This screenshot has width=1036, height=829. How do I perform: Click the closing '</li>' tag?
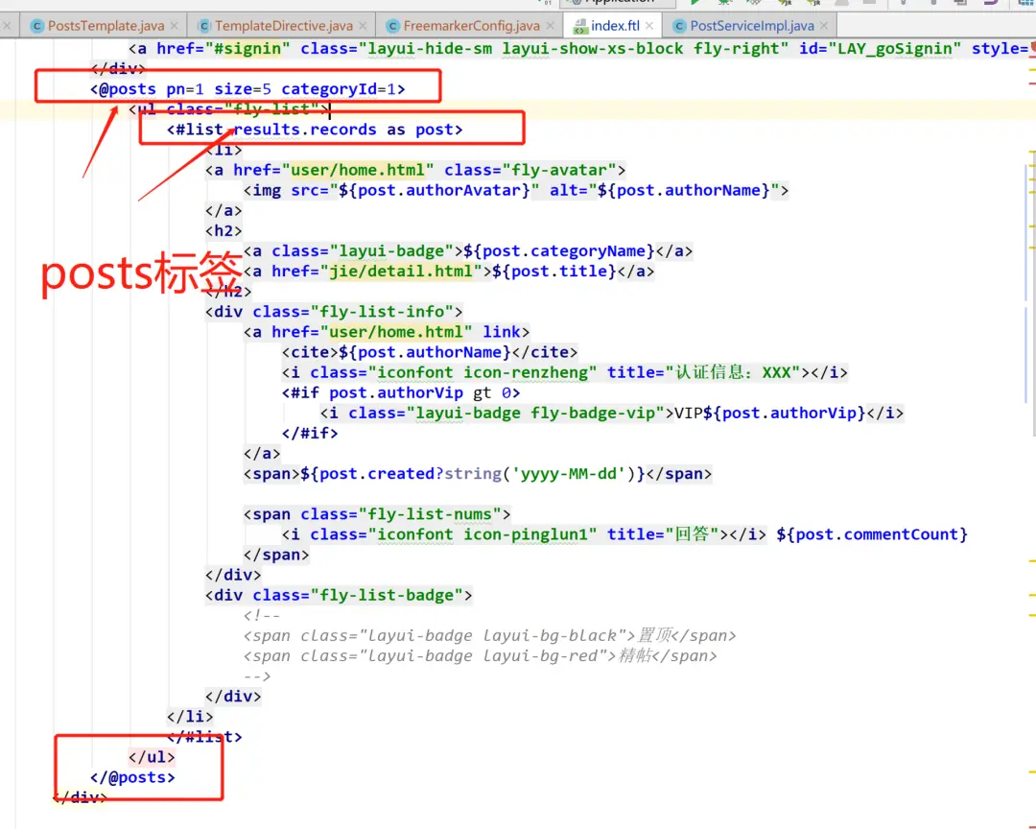pyautogui.click(x=190, y=717)
